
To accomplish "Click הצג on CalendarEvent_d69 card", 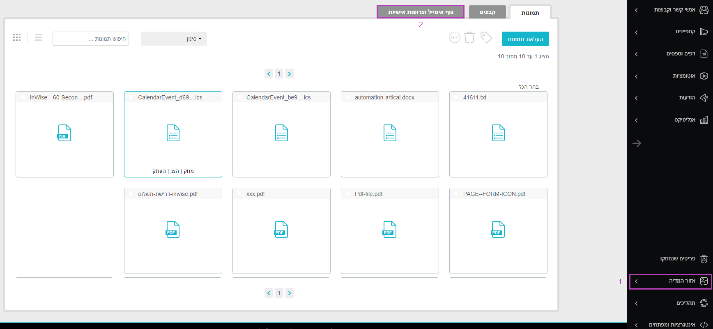I will [x=175, y=171].
